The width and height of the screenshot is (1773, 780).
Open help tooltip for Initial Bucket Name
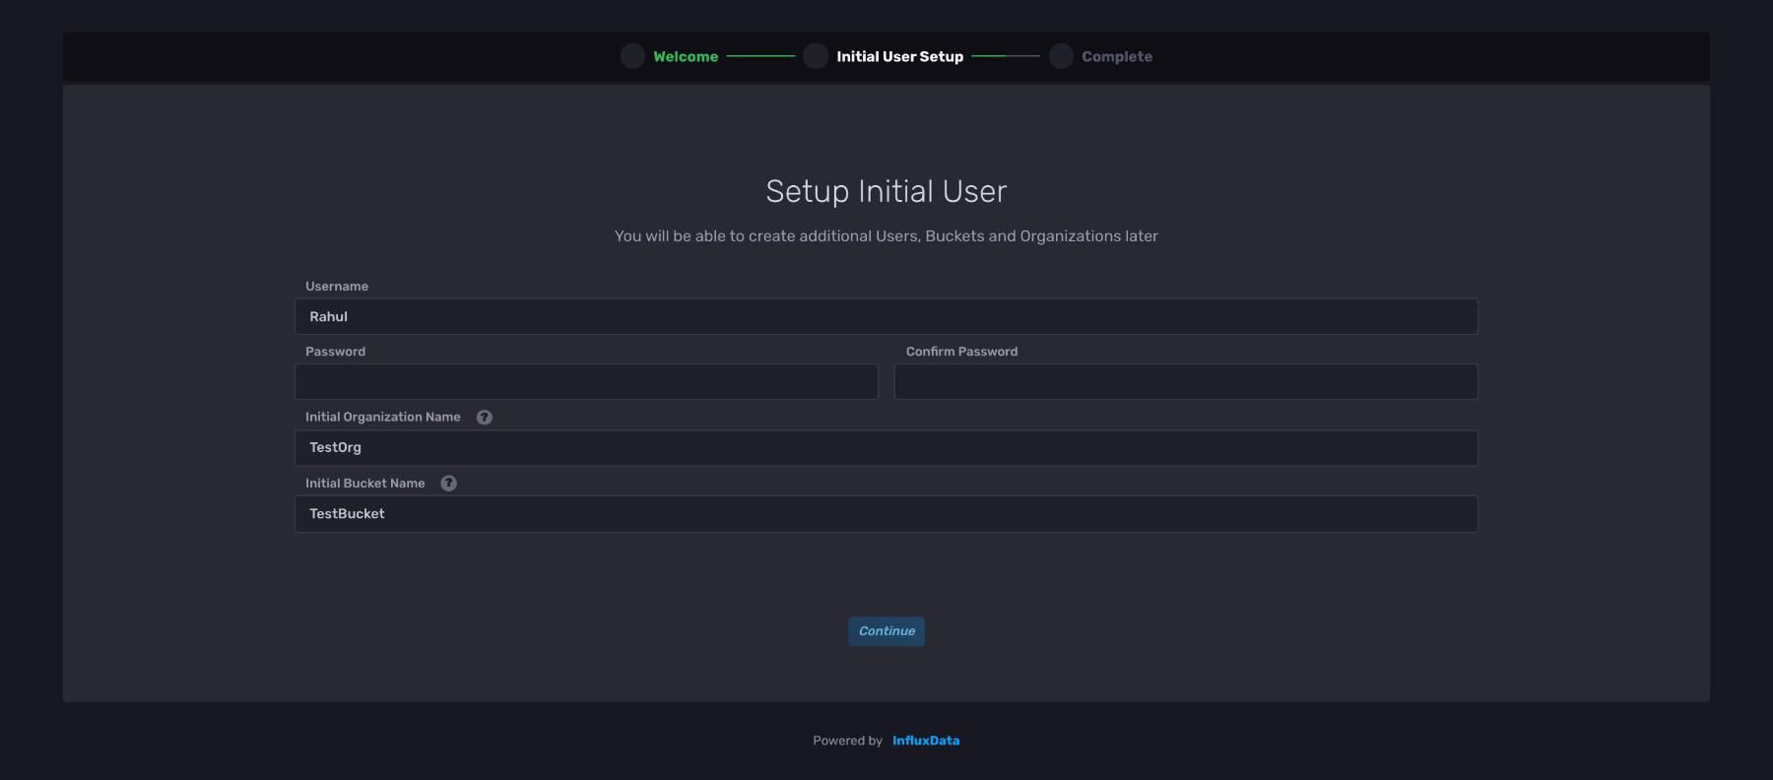click(x=449, y=484)
